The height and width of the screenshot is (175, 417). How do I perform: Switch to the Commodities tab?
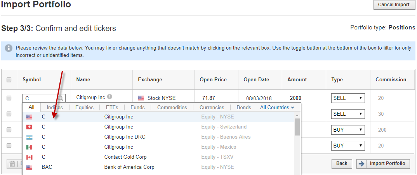click(172, 107)
